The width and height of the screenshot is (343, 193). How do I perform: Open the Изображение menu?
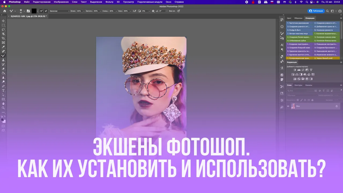[x=61, y=2]
